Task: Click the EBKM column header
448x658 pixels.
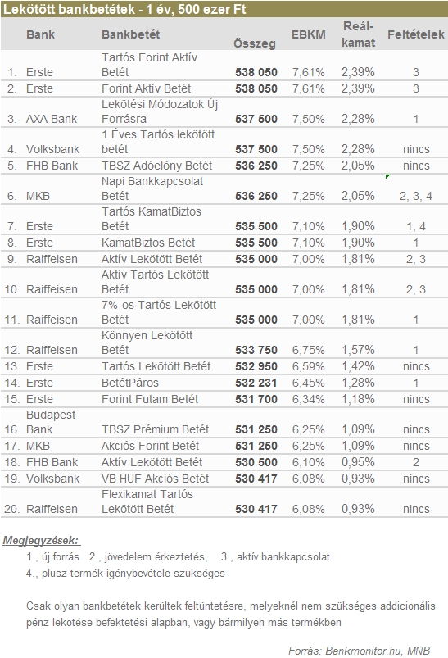Action: tap(308, 34)
